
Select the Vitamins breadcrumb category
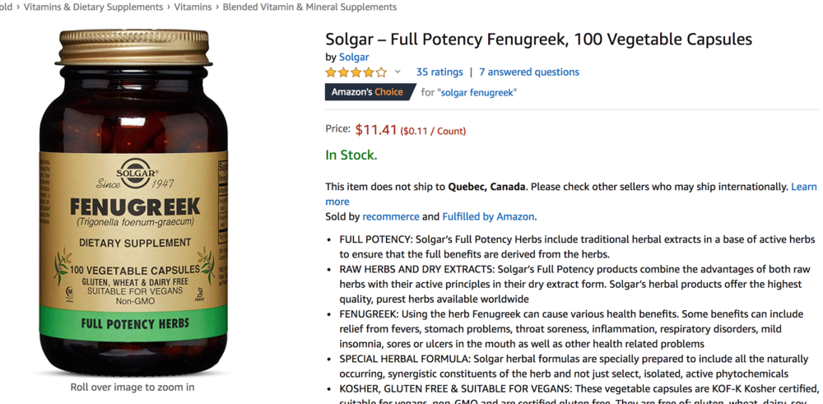(x=193, y=7)
